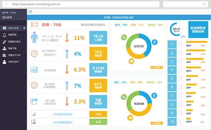The width and height of the screenshot is (211, 130).
Task: Click the download icon for 数据下载
Action: pos(4,48)
